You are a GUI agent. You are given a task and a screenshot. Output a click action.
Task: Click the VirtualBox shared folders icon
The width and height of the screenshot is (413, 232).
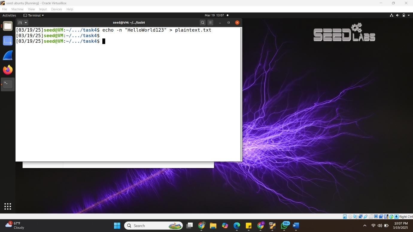click(371, 216)
